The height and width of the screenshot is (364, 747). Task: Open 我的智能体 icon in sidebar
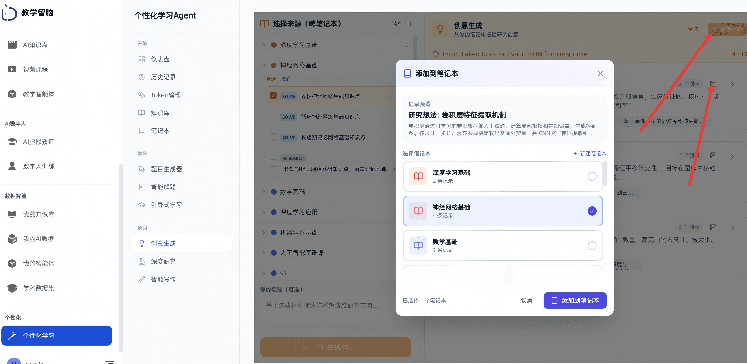click(x=12, y=264)
